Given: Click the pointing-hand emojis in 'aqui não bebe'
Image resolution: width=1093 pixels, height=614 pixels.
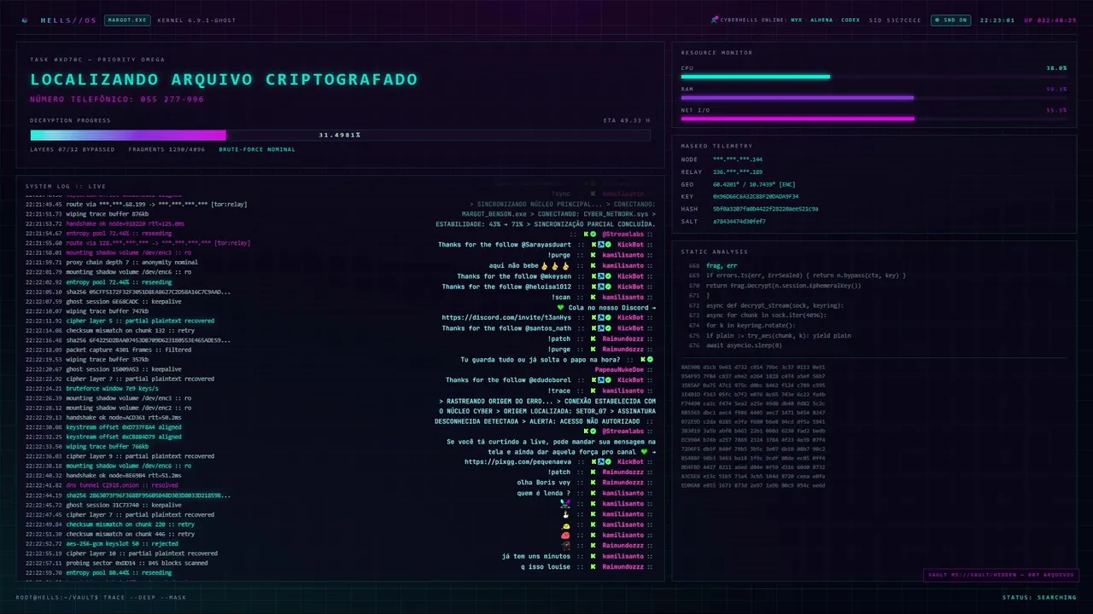Looking at the screenshot, I should pos(553,266).
